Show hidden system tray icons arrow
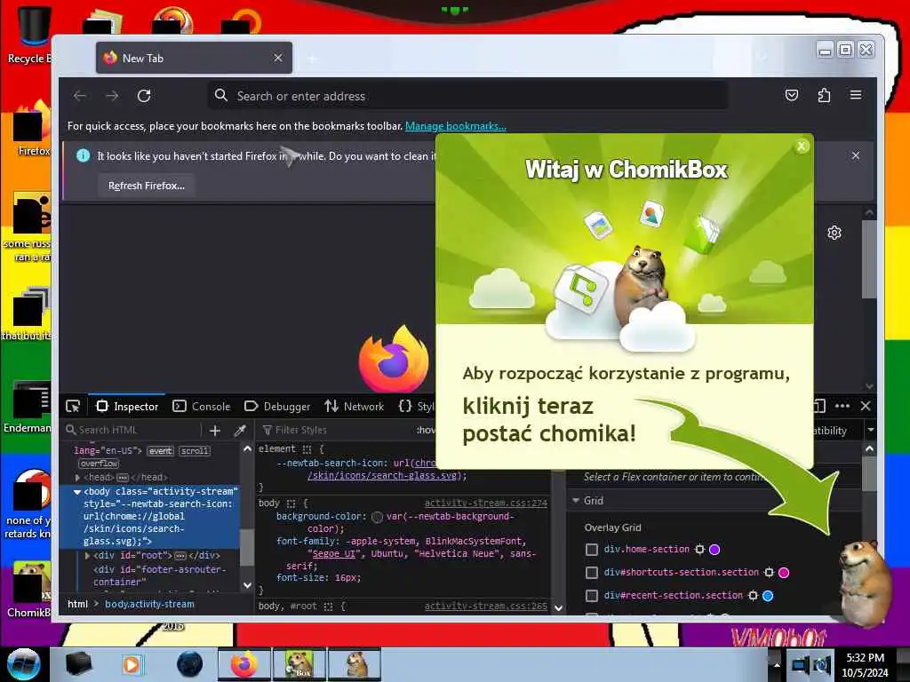 pyautogui.click(x=777, y=665)
